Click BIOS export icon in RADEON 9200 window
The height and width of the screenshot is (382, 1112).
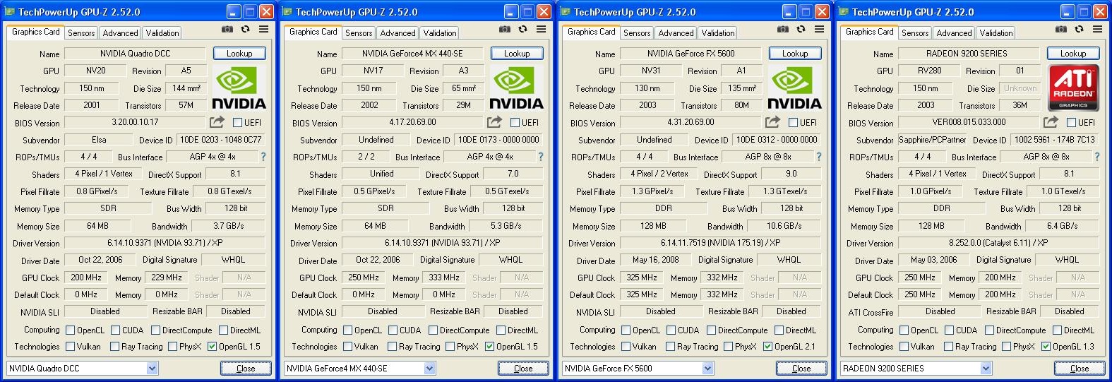1051,122
